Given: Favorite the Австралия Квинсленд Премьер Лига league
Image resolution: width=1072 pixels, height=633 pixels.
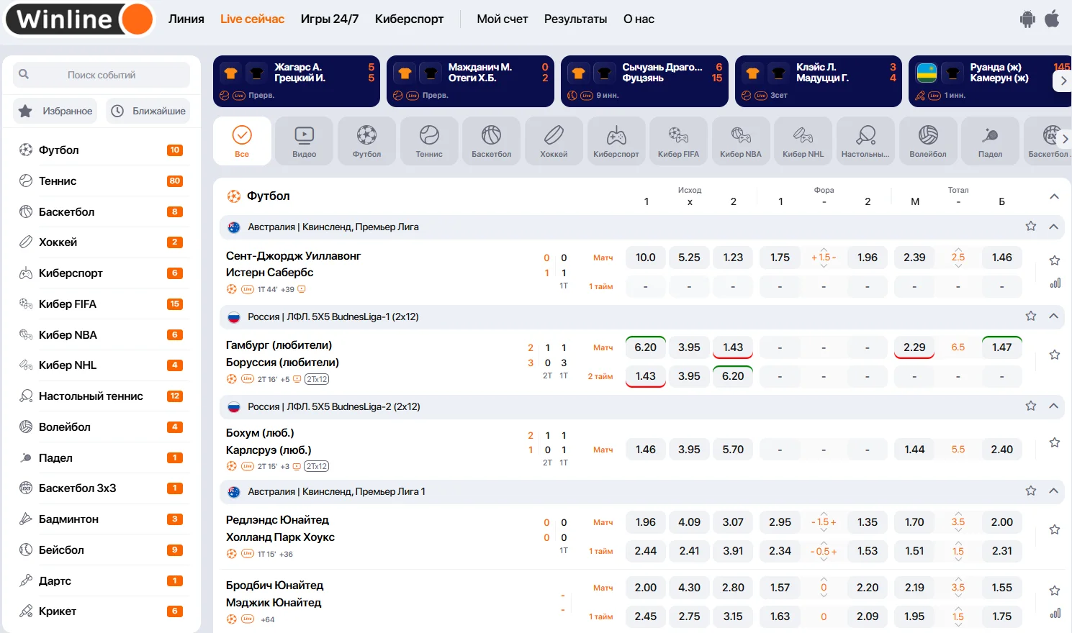Looking at the screenshot, I should 1031,227.
